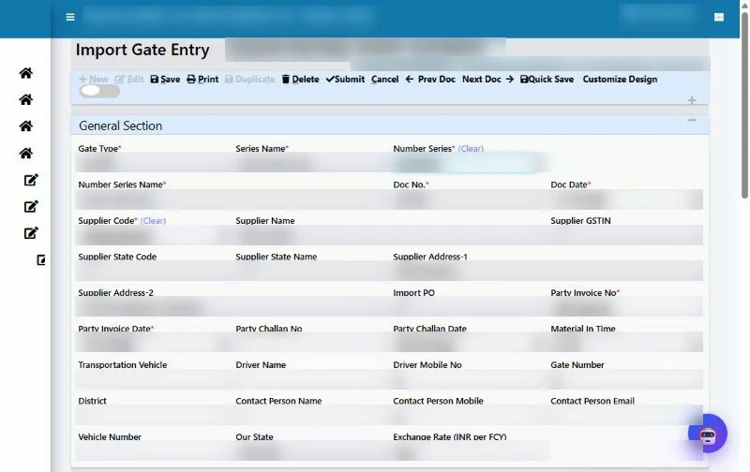Click the Import PO input field

(468, 307)
